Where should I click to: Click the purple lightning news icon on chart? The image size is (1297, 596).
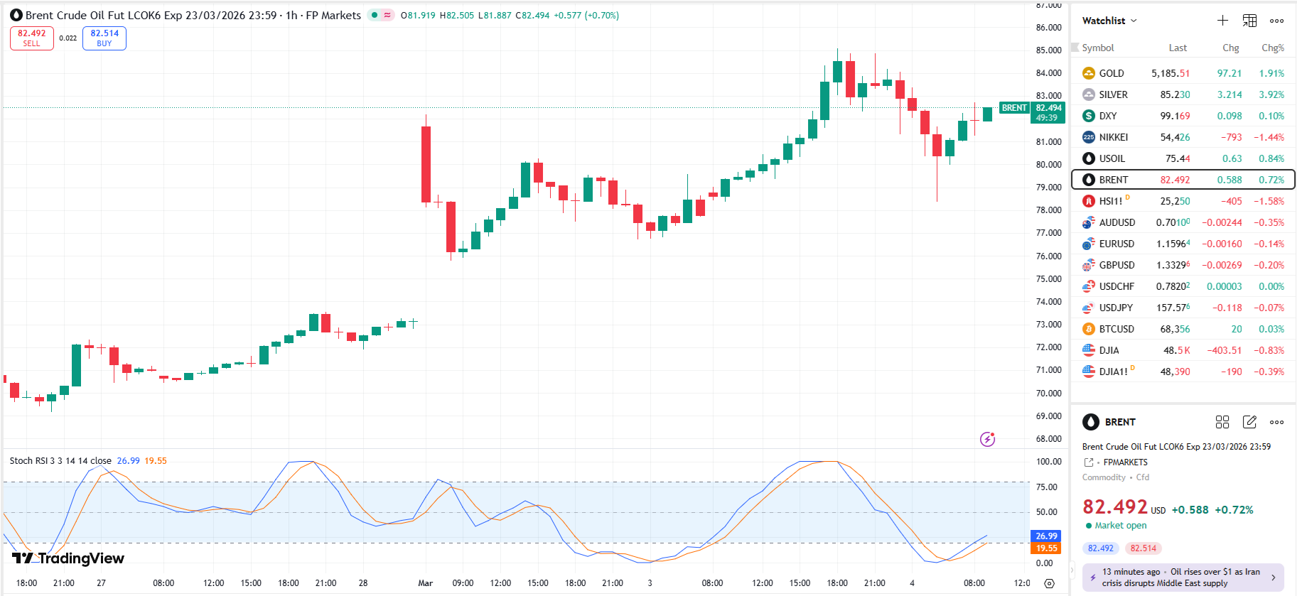click(x=987, y=439)
